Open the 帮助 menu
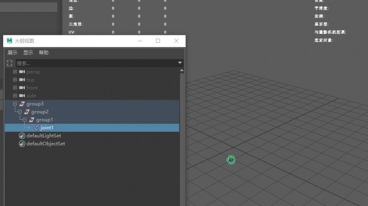 pyautogui.click(x=44, y=52)
